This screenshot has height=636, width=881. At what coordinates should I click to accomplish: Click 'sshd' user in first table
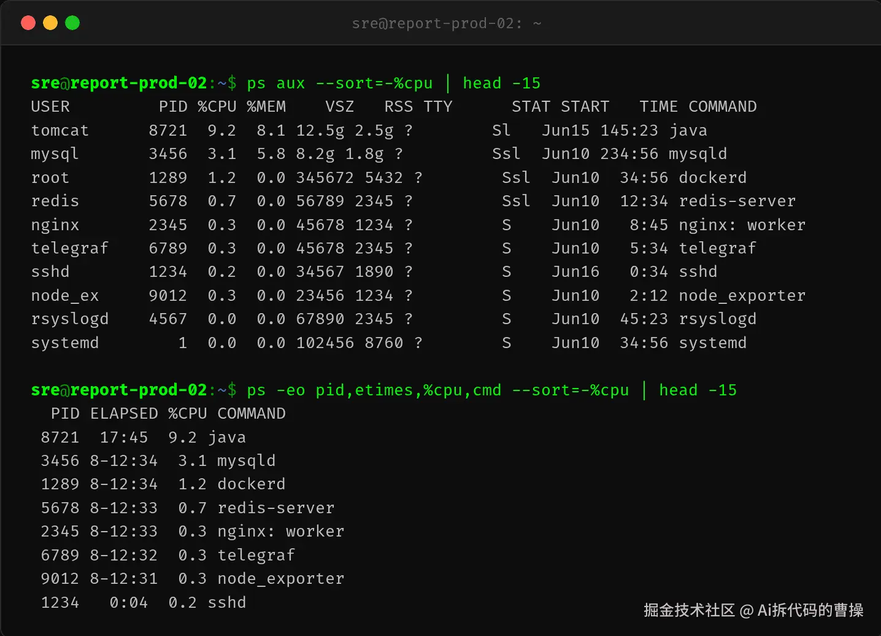click(50, 271)
